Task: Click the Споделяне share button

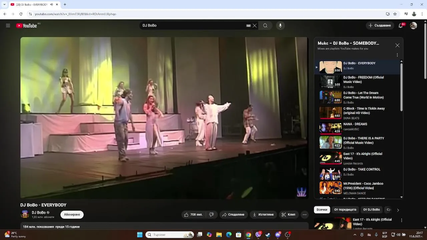Action: pyautogui.click(x=233, y=215)
